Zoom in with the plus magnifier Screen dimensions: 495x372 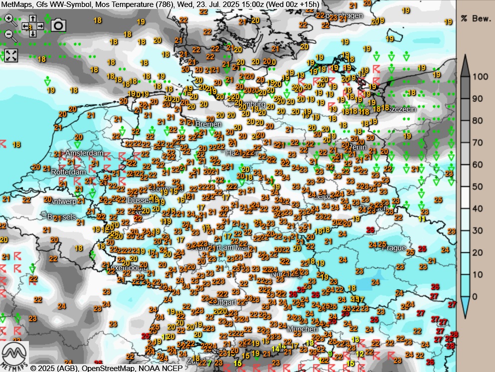pos(9,19)
